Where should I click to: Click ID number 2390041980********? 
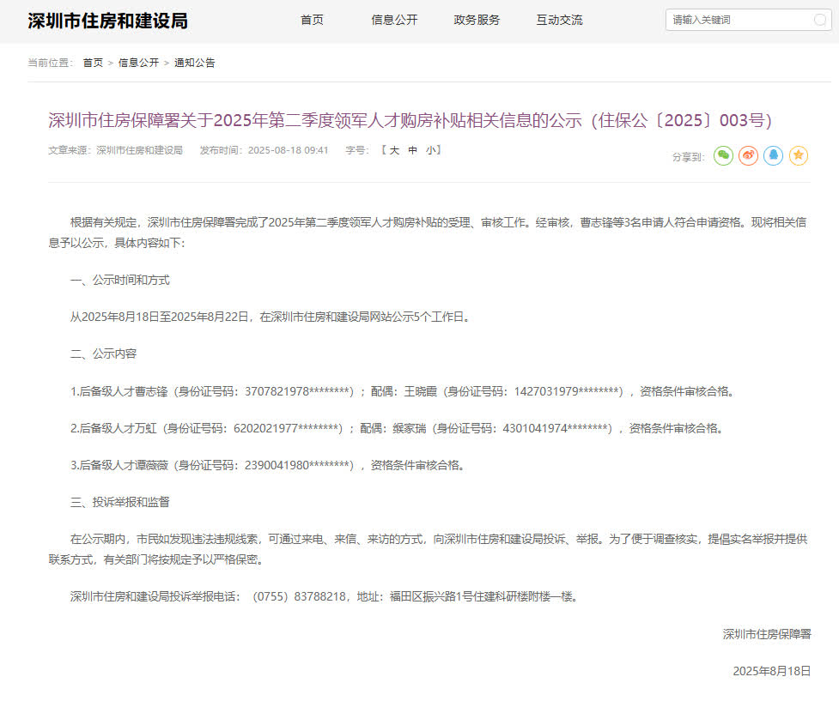[x=297, y=465]
